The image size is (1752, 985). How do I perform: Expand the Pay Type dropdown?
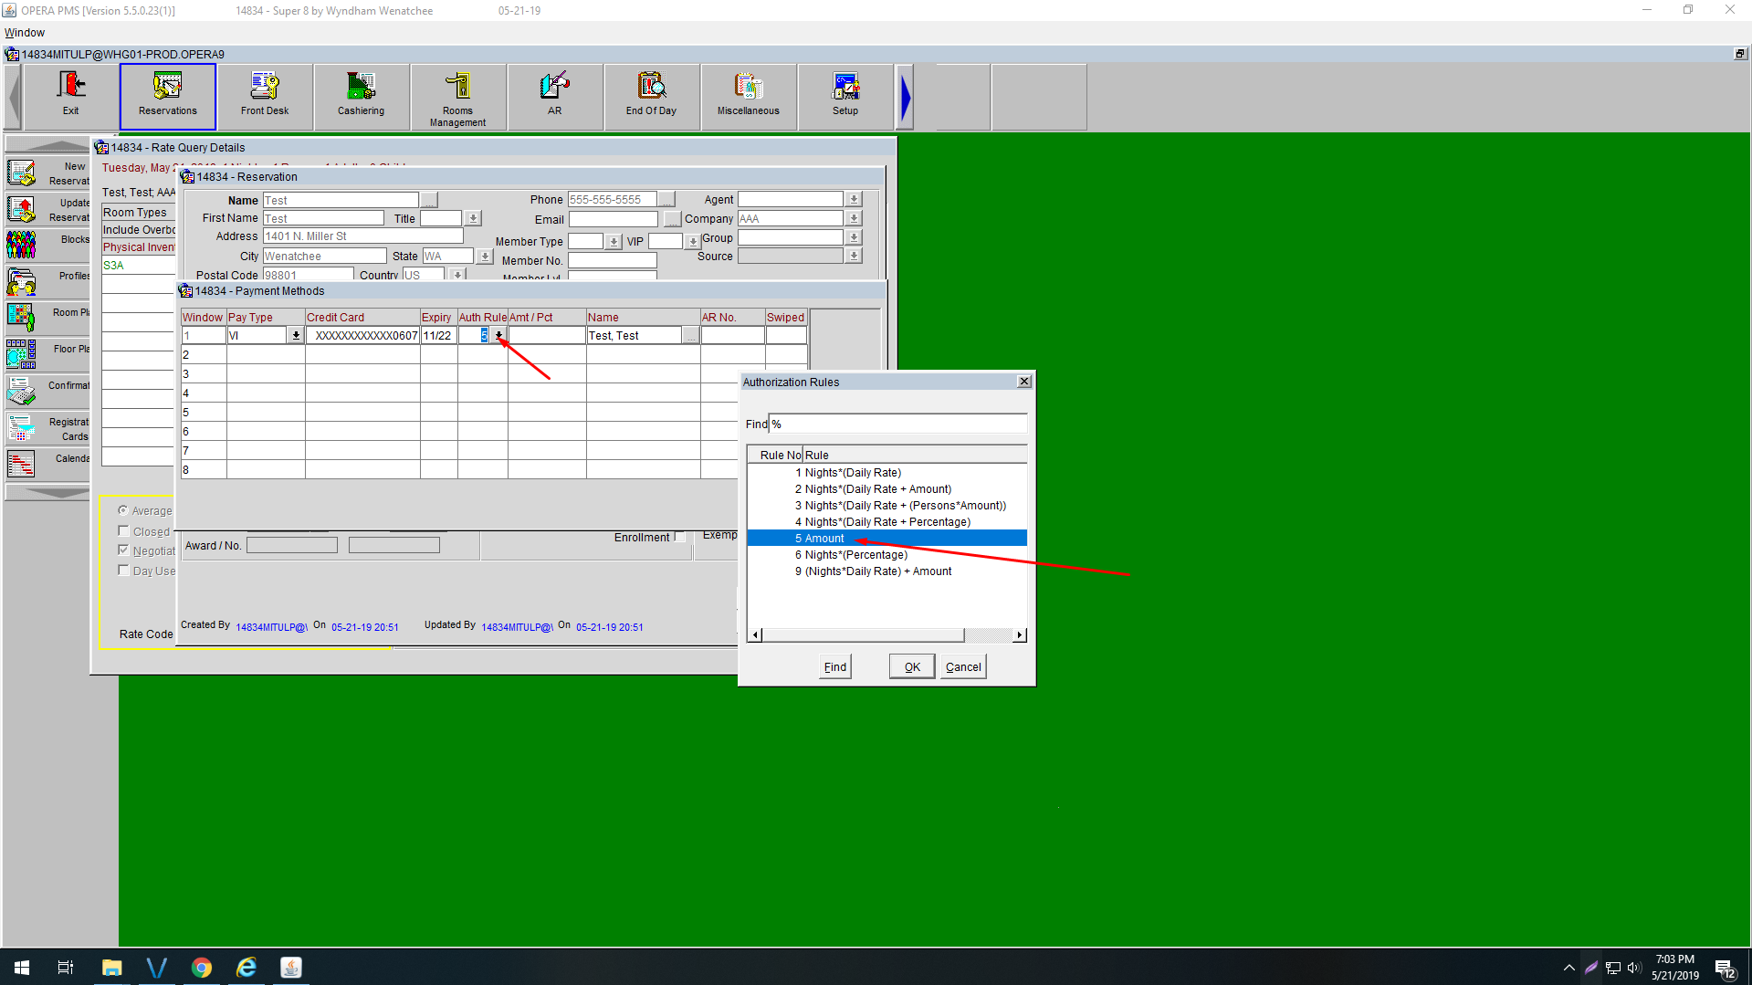click(296, 336)
